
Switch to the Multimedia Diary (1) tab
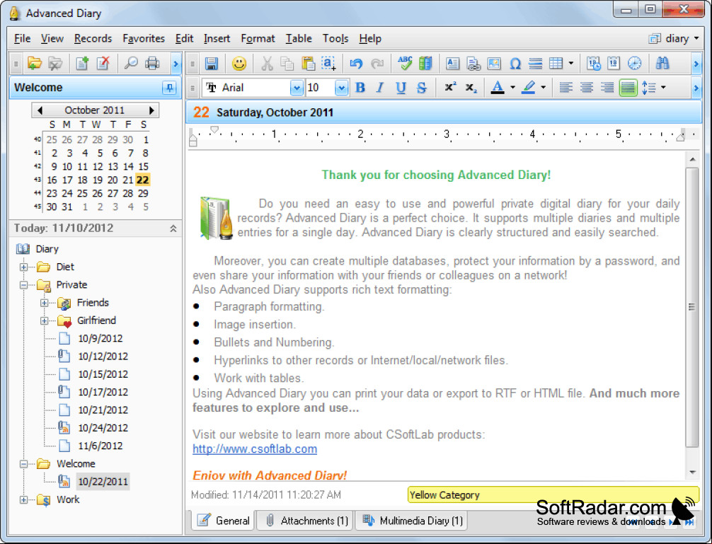413,521
